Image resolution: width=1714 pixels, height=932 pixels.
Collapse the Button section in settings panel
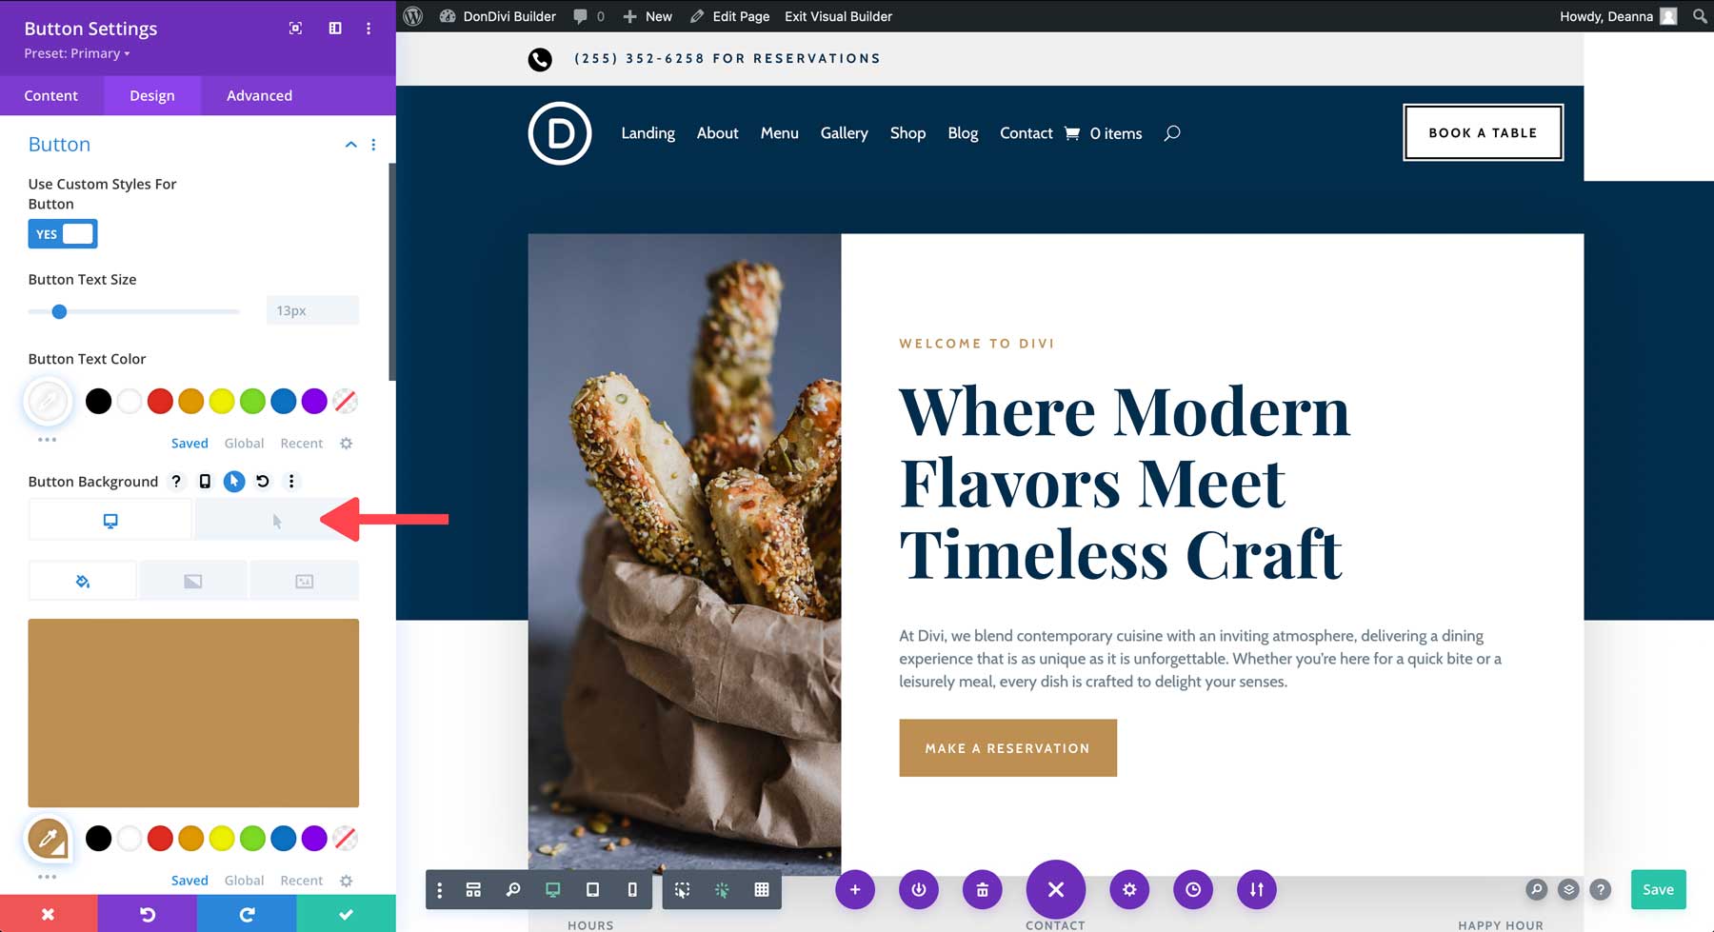click(350, 144)
